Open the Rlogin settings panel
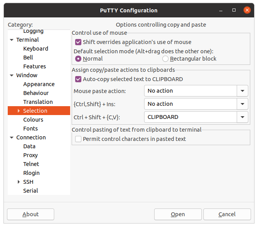Viewport: 258px width, 227px height. point(31,173)
